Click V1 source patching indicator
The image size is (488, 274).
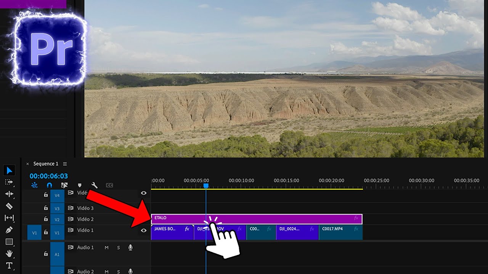tap(34, 232)
